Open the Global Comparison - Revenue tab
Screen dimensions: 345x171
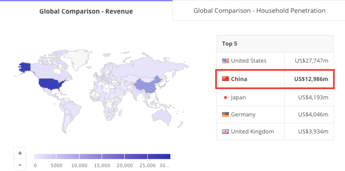pos(86,11)
